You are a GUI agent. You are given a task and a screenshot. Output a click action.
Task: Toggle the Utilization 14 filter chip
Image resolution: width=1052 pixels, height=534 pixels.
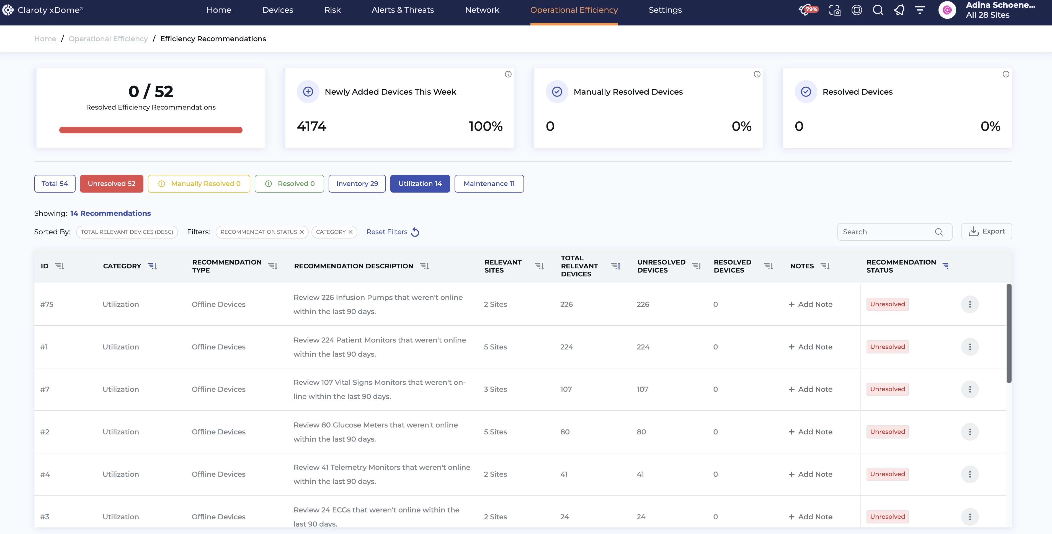420,184
